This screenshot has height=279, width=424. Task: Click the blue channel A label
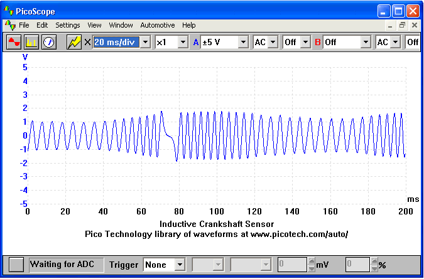(196, 43)
